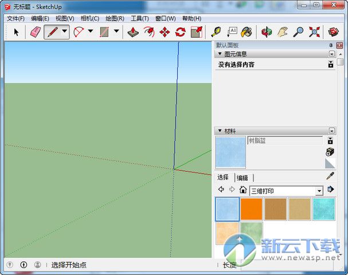Open the Extension Warehouse icon

333,33
